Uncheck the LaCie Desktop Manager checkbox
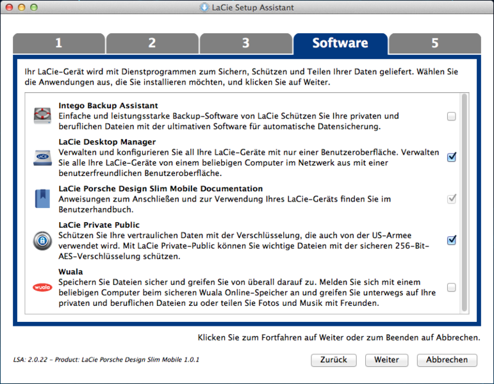 point(451,157)
